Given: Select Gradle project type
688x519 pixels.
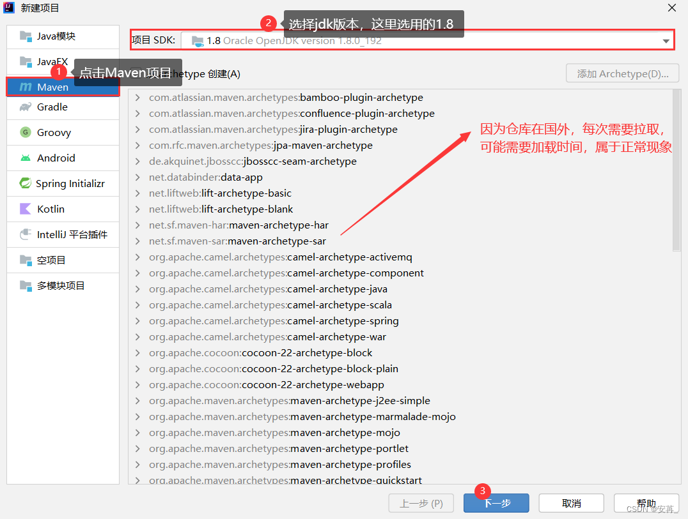Looking at the screenshot, I should 63,107.
